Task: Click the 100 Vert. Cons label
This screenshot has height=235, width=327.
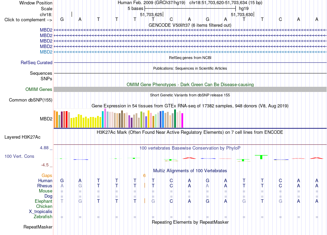Action: 19,156
